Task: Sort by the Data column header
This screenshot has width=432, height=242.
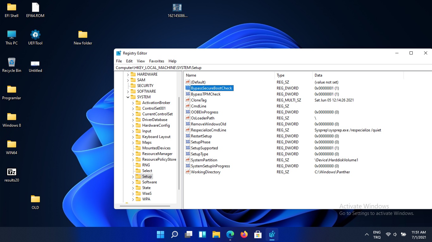Action: [358, 75]
